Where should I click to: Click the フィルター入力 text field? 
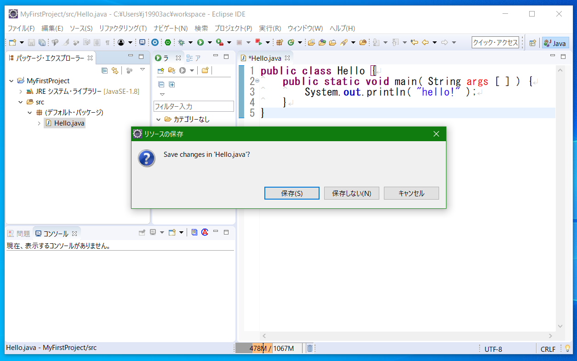tap(194, 106)
